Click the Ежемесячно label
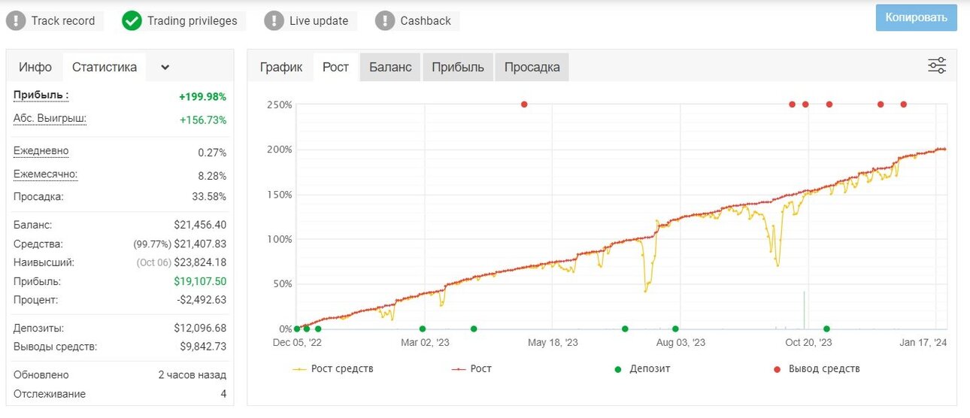The width and height of the screenshot is (970, 418). pos(46,174)
